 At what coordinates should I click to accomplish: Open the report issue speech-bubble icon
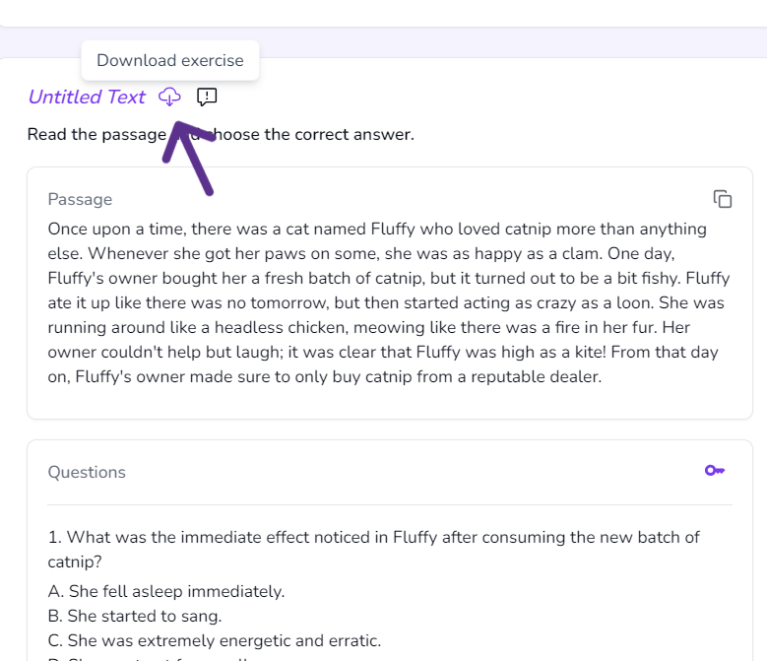tap(207, 97)
